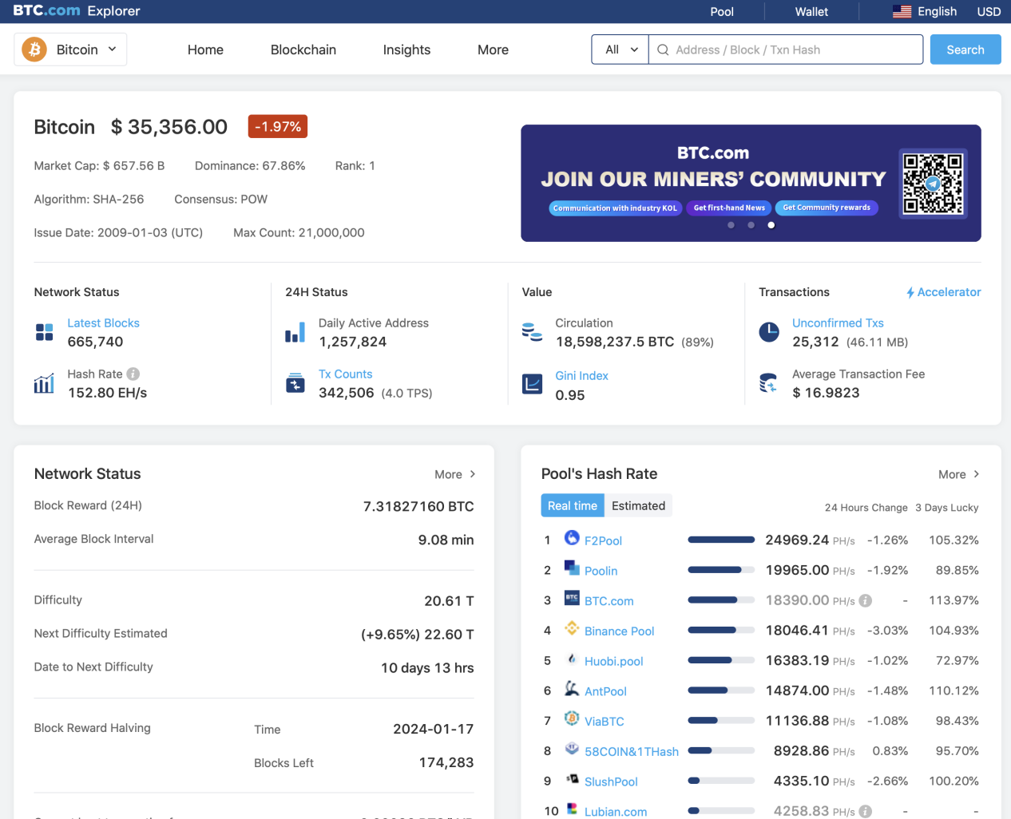Screen dimensions: 1011x819
Task: Click the F2Pool logo icon
Action: 572,538
